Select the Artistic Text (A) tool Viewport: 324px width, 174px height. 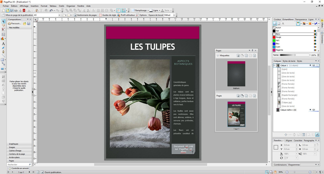pyautogui.click(x=3, y=44)
